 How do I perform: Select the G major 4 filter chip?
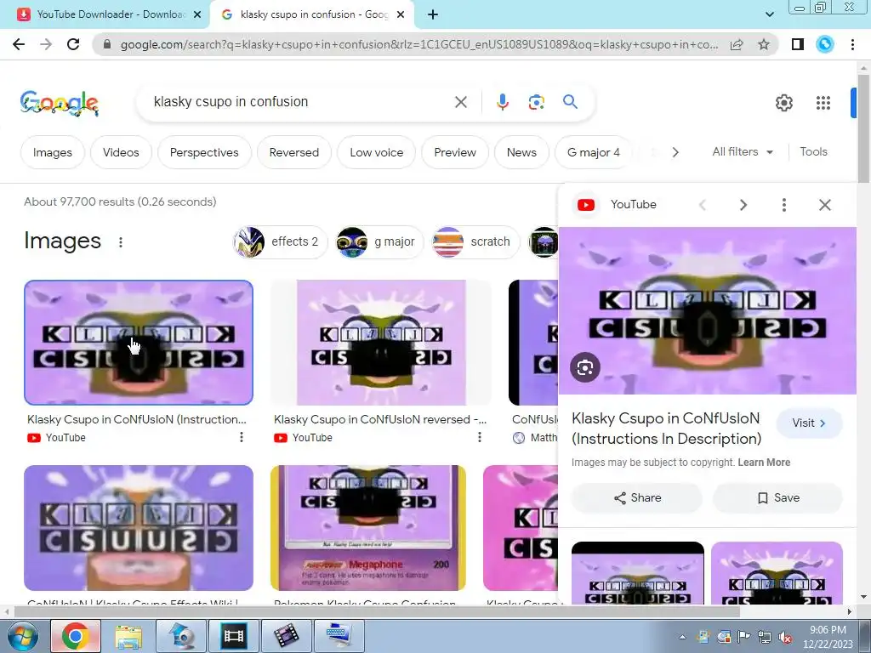[x=593, y=152]
